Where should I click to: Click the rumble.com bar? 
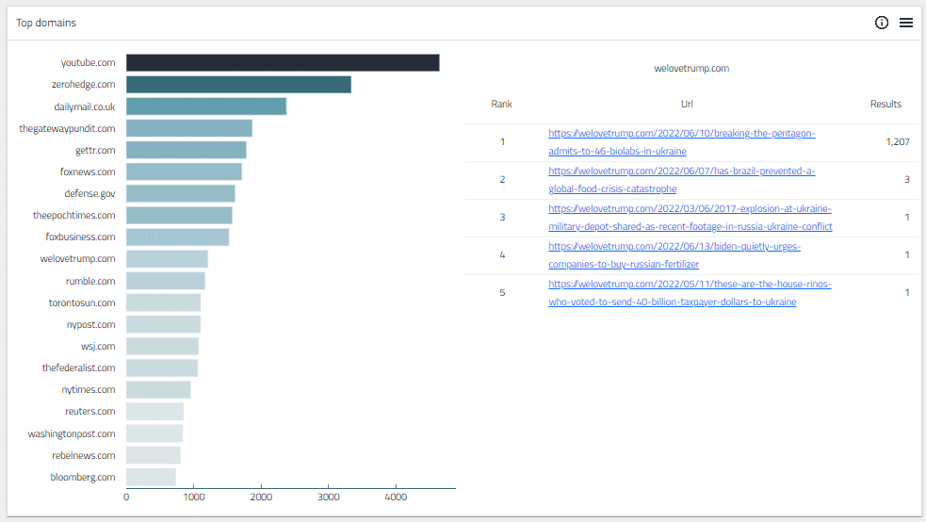pos(166,281)
